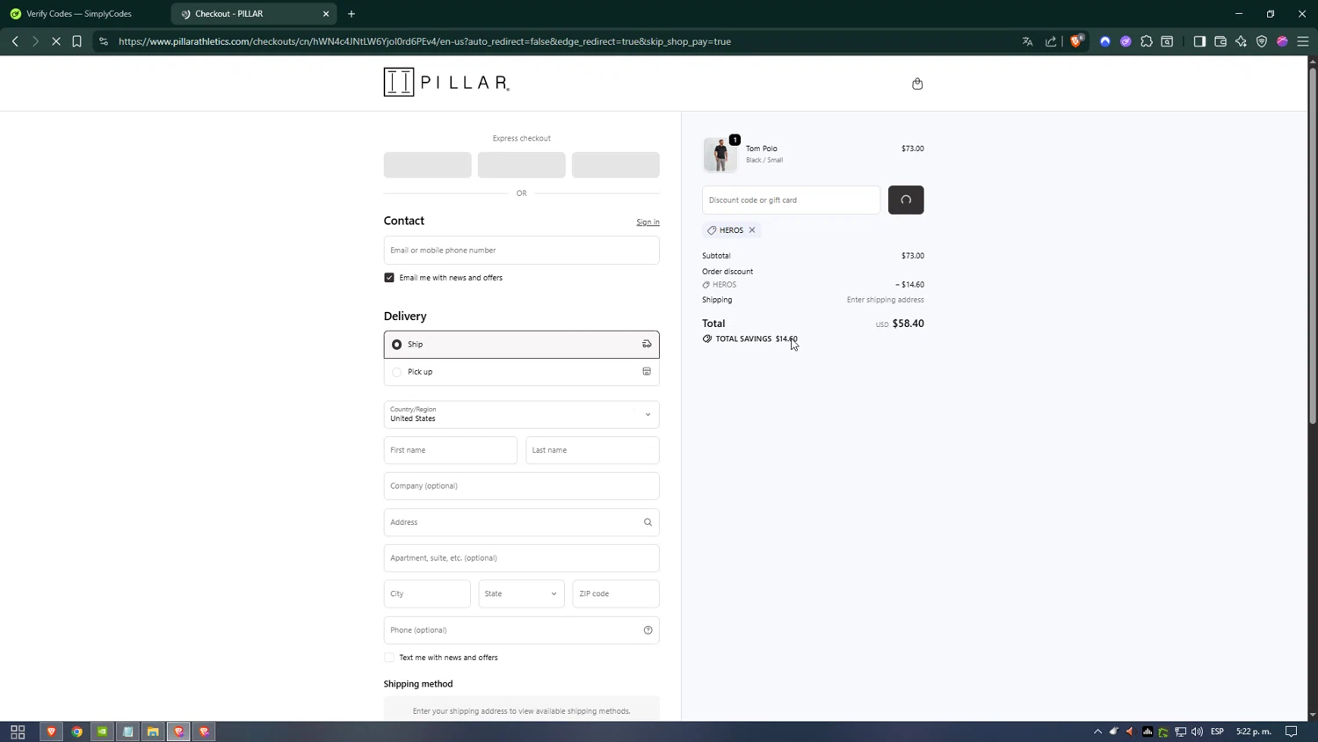Viewport: 1318px width, 742px height.
Task: Click the Pick up store icon
Action: coord(647,372)
